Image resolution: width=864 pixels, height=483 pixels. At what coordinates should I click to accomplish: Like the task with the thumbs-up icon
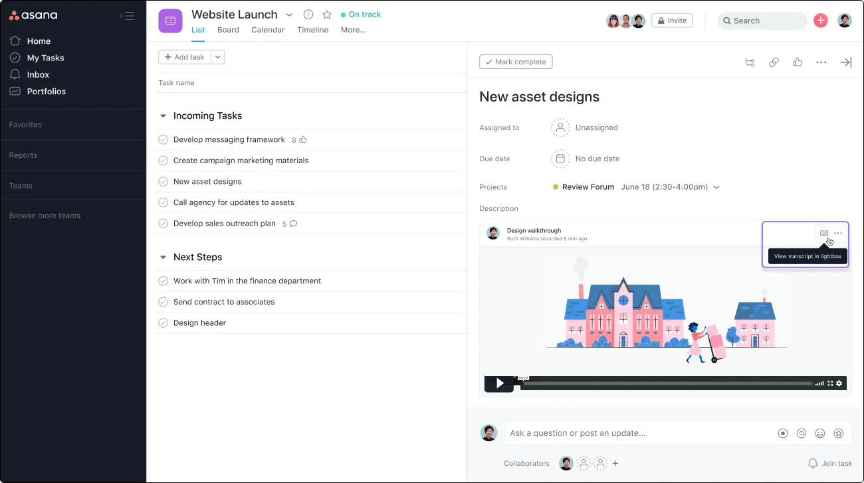tap(798, 62)
